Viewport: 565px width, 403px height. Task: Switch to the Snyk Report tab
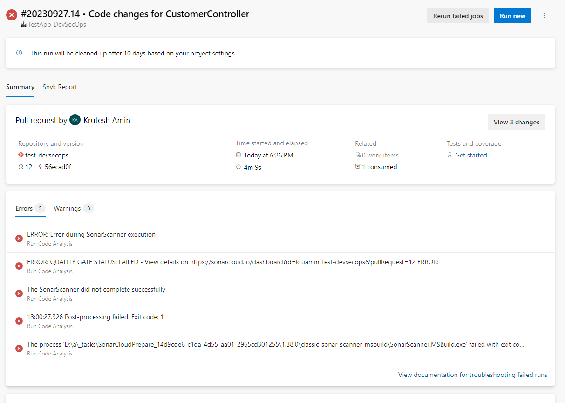click(x=60, y=87)
